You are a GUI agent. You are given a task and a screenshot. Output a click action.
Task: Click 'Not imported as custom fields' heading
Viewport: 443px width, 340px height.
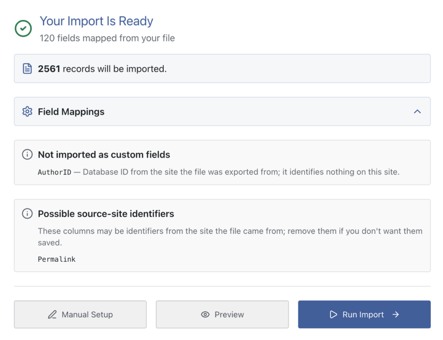click(x=104, y=155)
